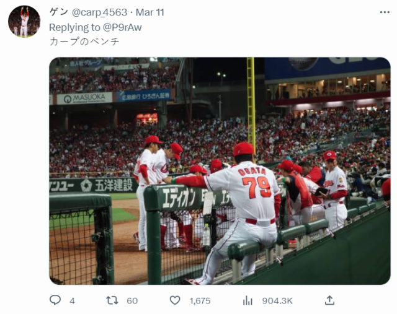This screenshot has width=397, height=314.
Task: Open the repost arrows menu
Action: pos(112,300)
